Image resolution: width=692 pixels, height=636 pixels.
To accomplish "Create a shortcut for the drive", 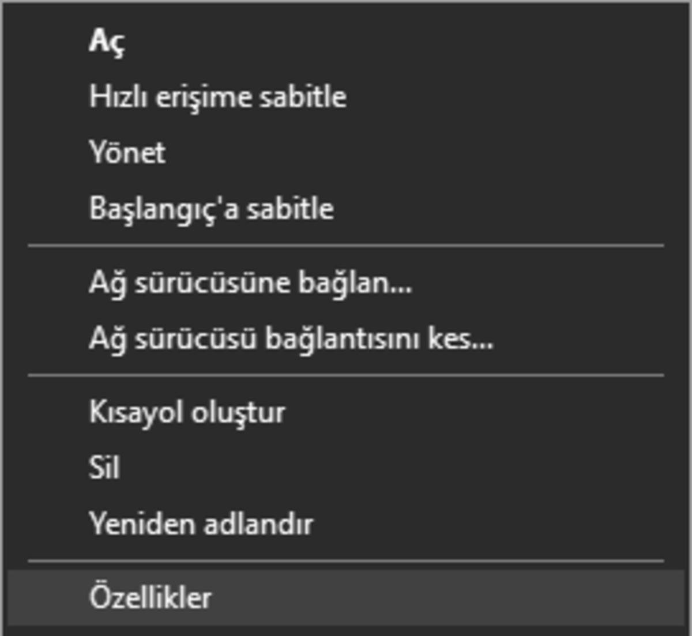I will coord(189,411).
